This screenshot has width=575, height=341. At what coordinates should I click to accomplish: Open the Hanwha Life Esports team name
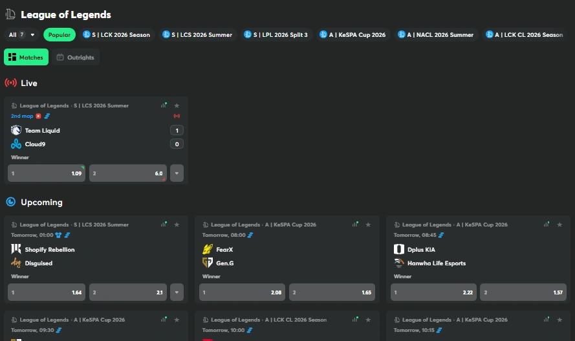coord(437,263)
